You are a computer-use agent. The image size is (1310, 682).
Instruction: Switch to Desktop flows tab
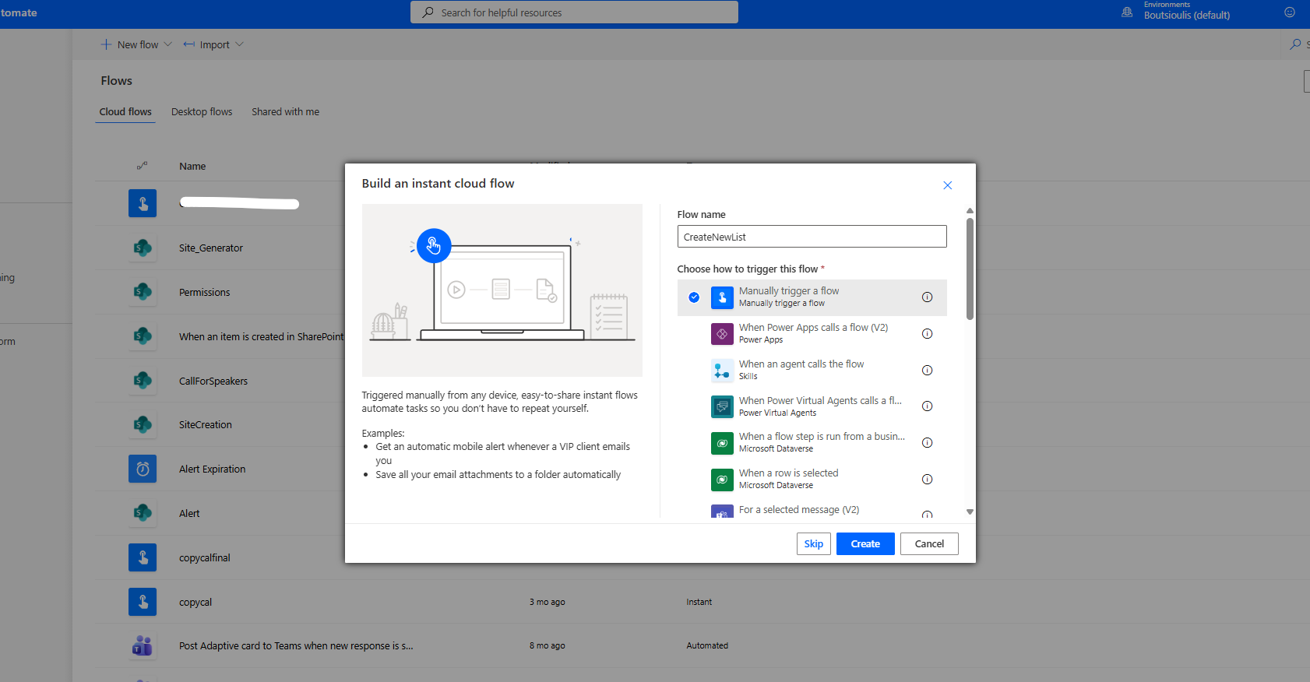click(x=202, y=112)
